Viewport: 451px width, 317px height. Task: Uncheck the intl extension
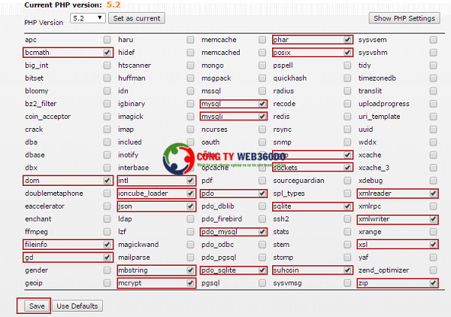[190, 181]
